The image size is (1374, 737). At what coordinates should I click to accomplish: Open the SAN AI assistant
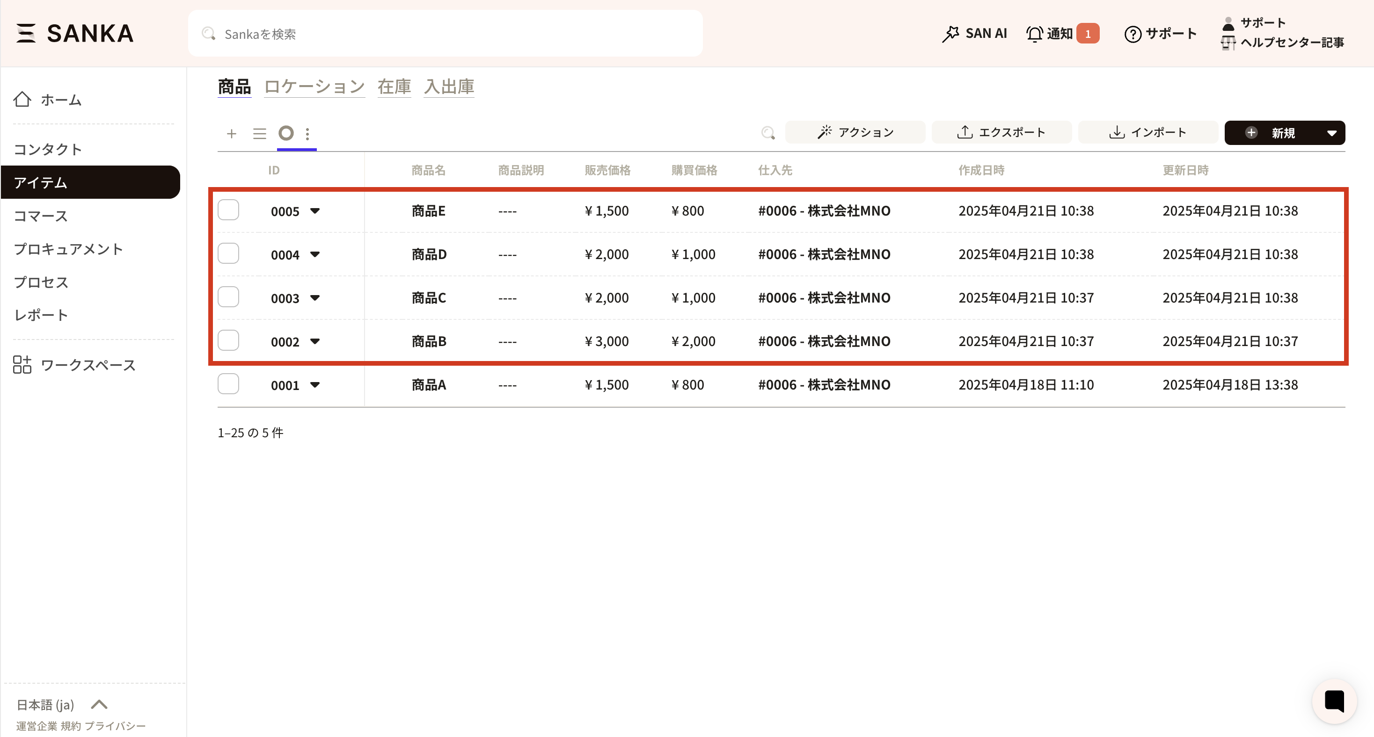[x=974, y=34]
